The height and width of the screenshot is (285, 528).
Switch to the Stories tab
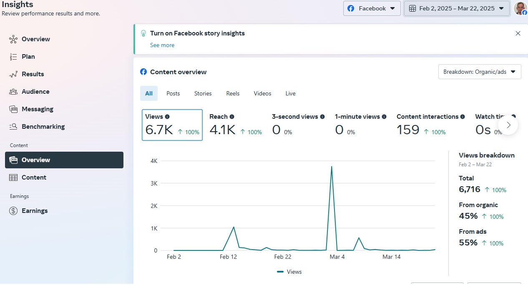pos(203,93)
